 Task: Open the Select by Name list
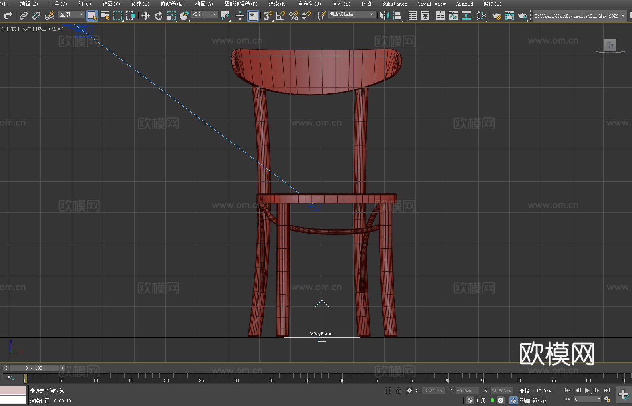105,16
